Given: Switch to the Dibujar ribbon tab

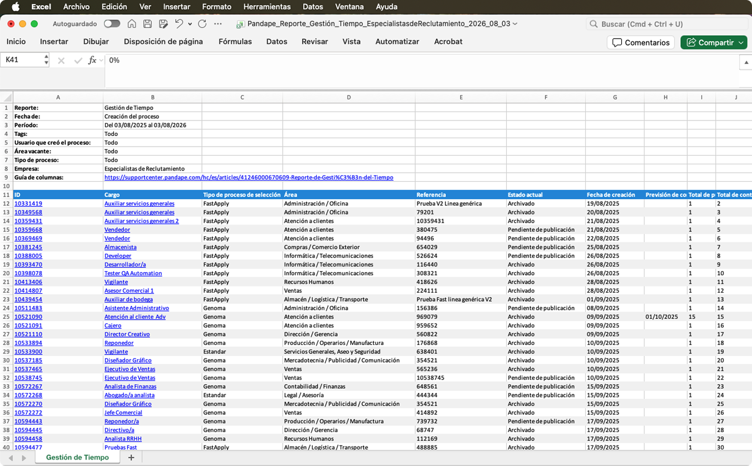Looking at the screenshot, I should (x=96, y=41).
